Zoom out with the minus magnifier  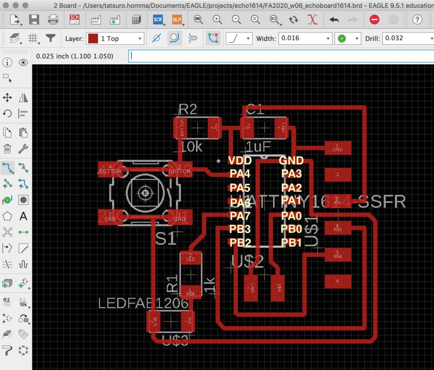237,20
